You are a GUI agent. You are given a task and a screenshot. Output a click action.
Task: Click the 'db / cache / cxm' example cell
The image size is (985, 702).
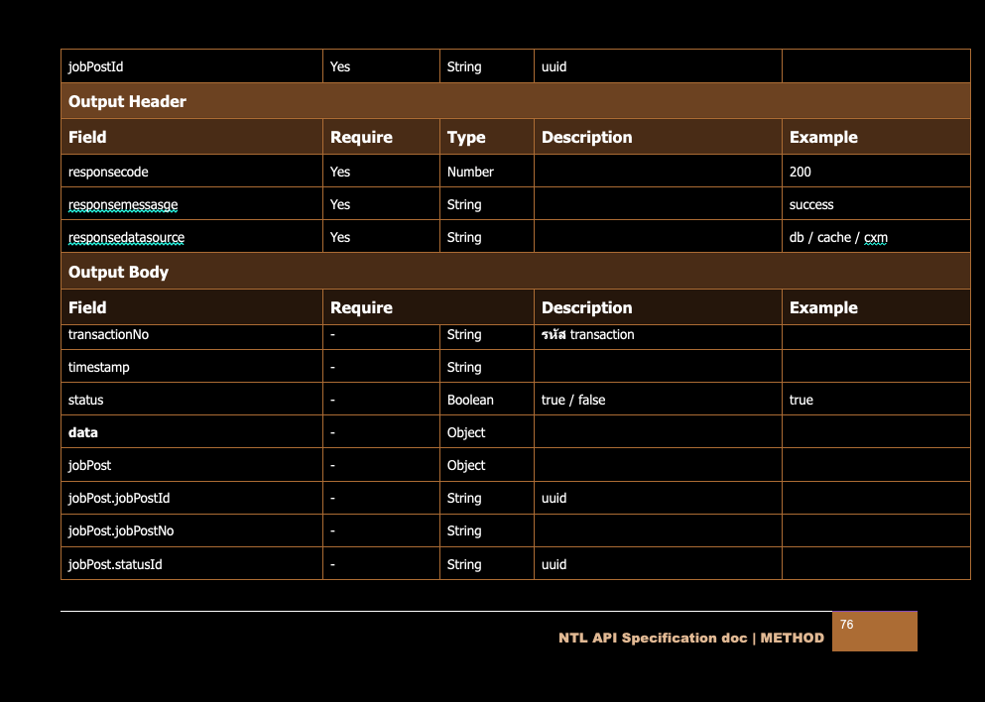point(838,237)
